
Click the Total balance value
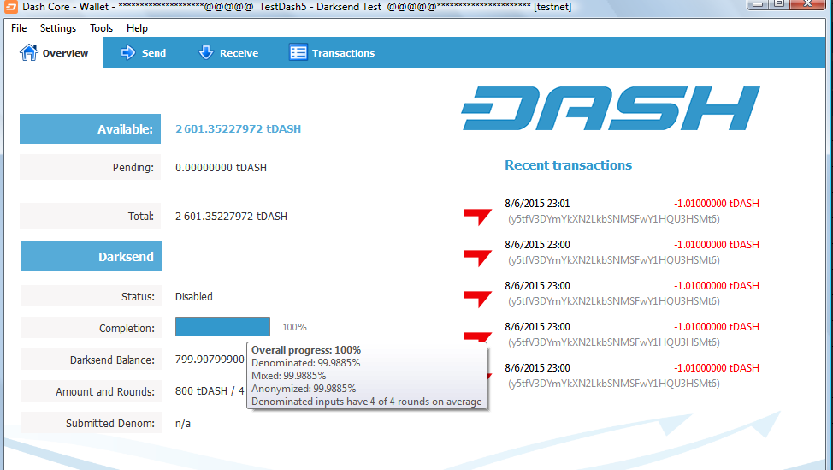231,217
